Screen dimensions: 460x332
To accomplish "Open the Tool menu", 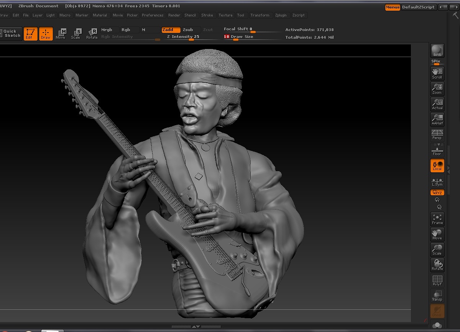I will point(240,15).
